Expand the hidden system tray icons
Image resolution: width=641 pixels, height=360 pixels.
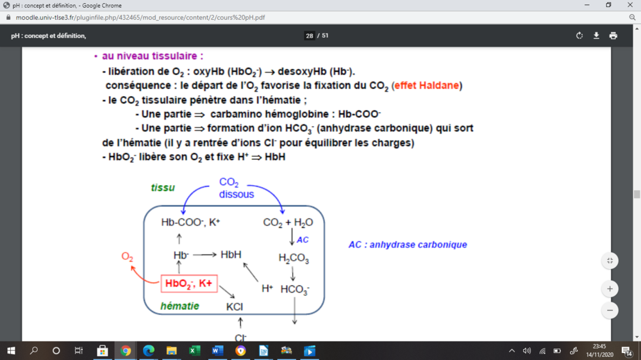[x=512, y=350]
